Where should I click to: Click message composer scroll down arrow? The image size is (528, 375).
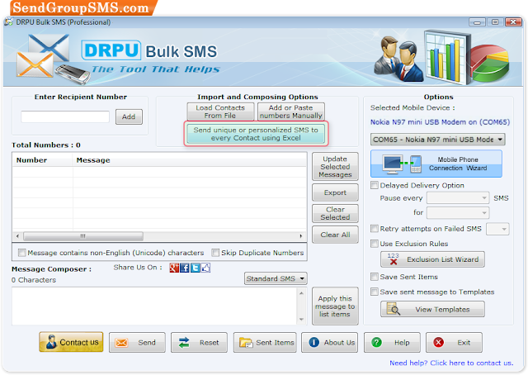(x=301, y=319)
